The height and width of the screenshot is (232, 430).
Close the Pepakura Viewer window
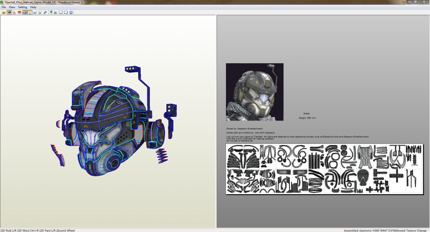(x=424, y=2)
